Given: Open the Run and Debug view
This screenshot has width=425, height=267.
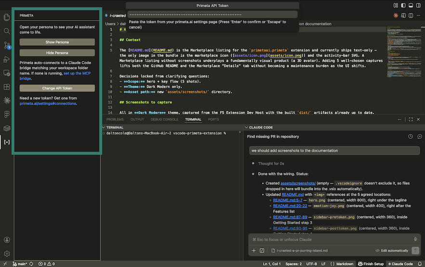Looking at the screenshot, I should 7,59.
